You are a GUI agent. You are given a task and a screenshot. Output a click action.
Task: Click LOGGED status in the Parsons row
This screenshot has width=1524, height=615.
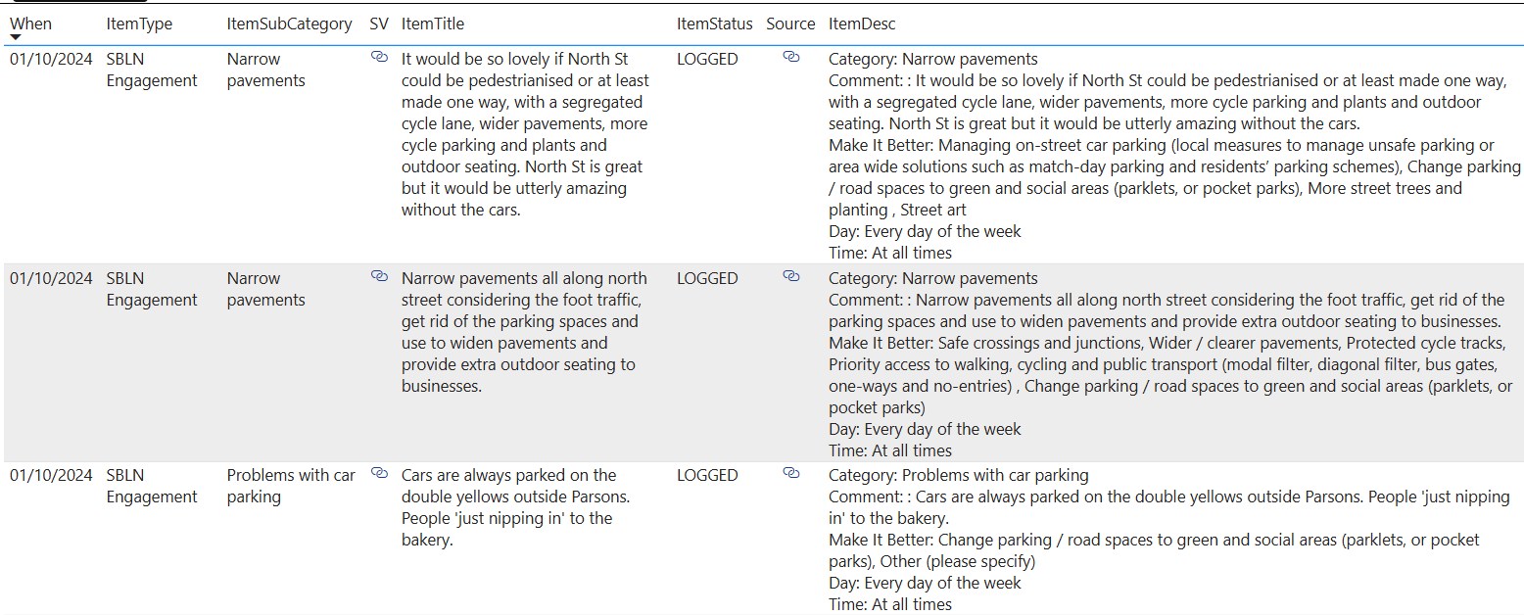point(707,475)
